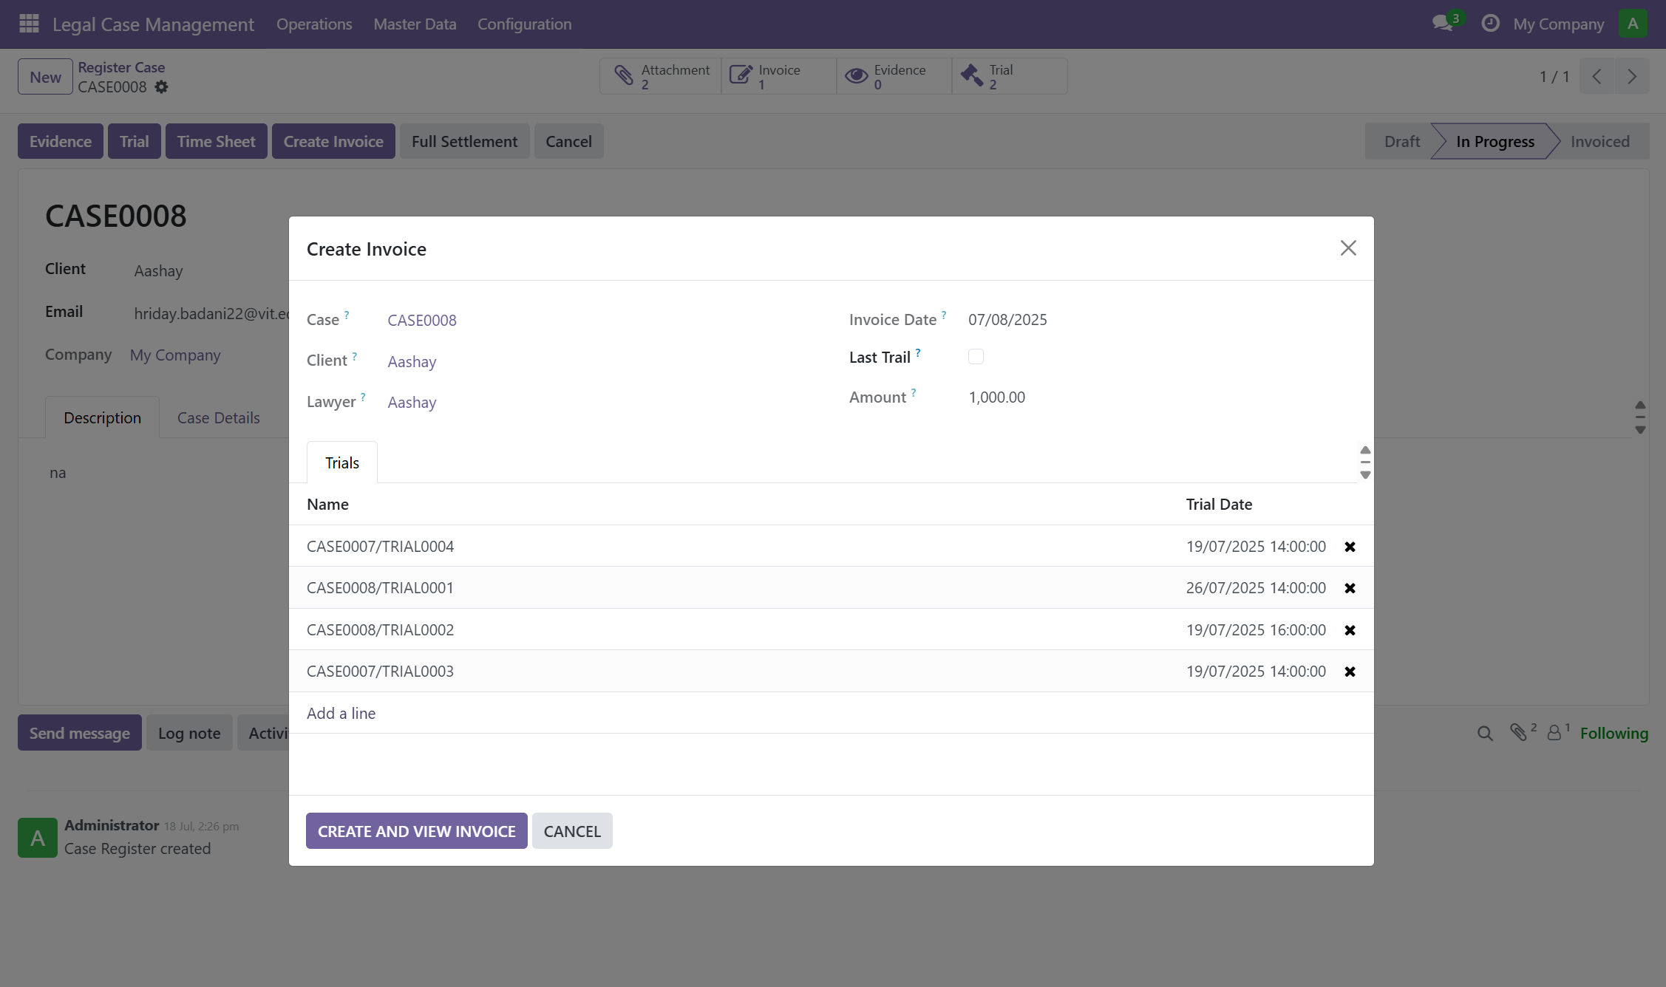Open the activities clock icon
Viewport: 1666px width, 987px height.
click(1490, 23)
